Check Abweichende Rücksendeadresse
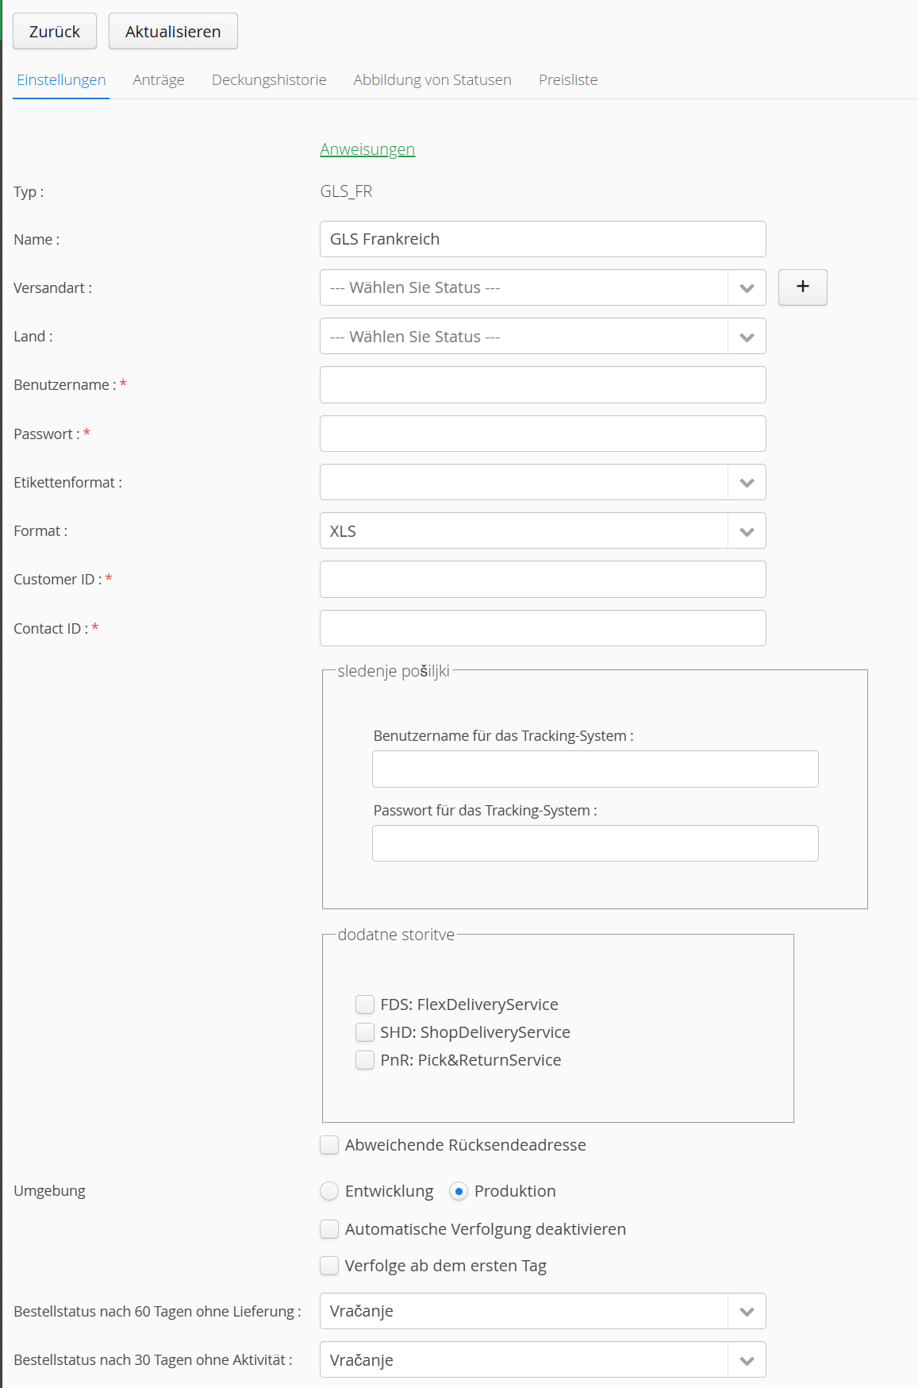Viewport: 918px width, 1388px height. pos(329,1145)
